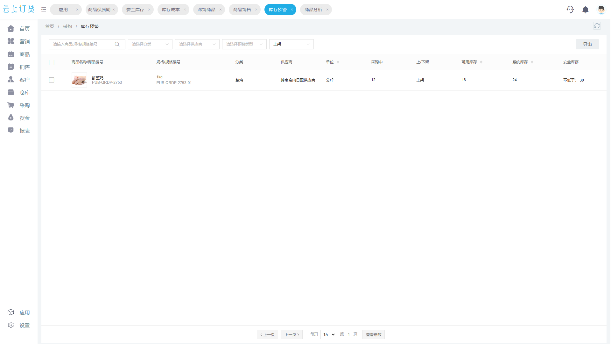Viewport: 611px width, 344px height.
Task: Click the search magnifier icon
Action: point(117,44)
